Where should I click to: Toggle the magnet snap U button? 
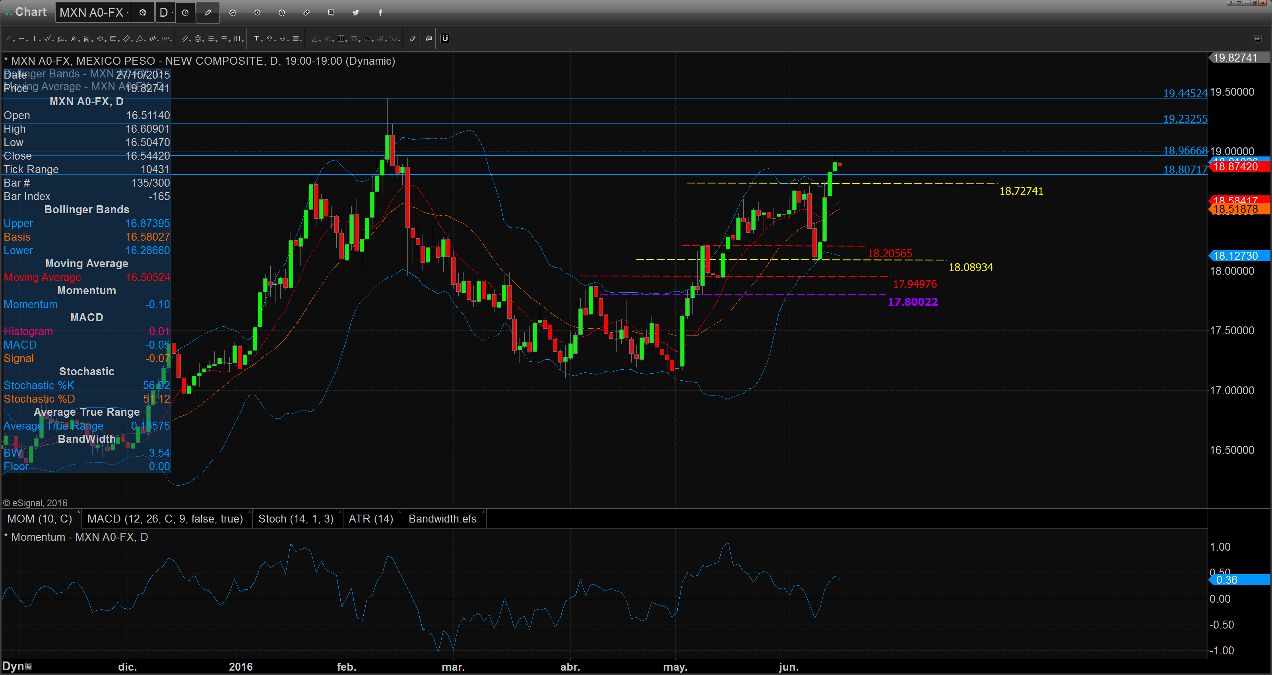[445, 39]
